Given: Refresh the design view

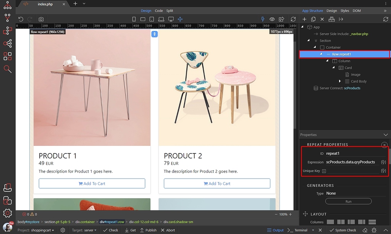Looking at the screenshot, I should point(293,19).
